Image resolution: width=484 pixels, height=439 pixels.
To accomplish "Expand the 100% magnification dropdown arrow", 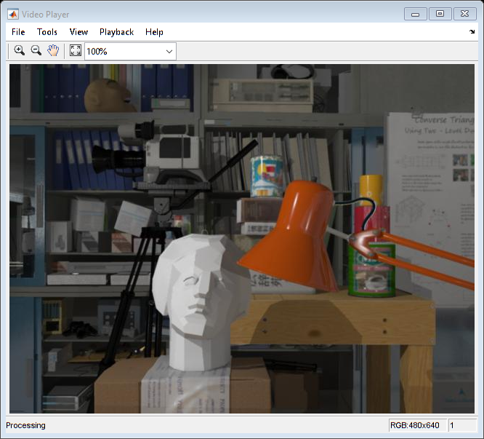I will (169, 52).
